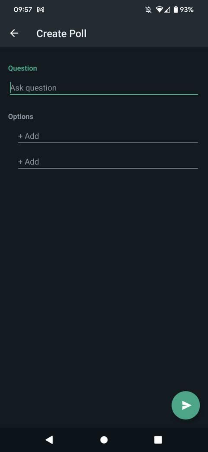The height and width of the screenshot is (452, 208).
Task: Tap the Wi-Fi signal status icon
Action: click(159, 10)
